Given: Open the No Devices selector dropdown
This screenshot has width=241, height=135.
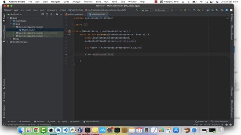Looking at the screenshot, I should (161, 10).
